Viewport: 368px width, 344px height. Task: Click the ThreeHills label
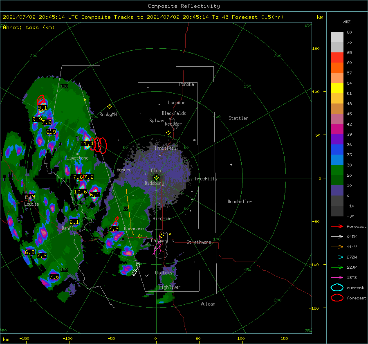point(205,179)
